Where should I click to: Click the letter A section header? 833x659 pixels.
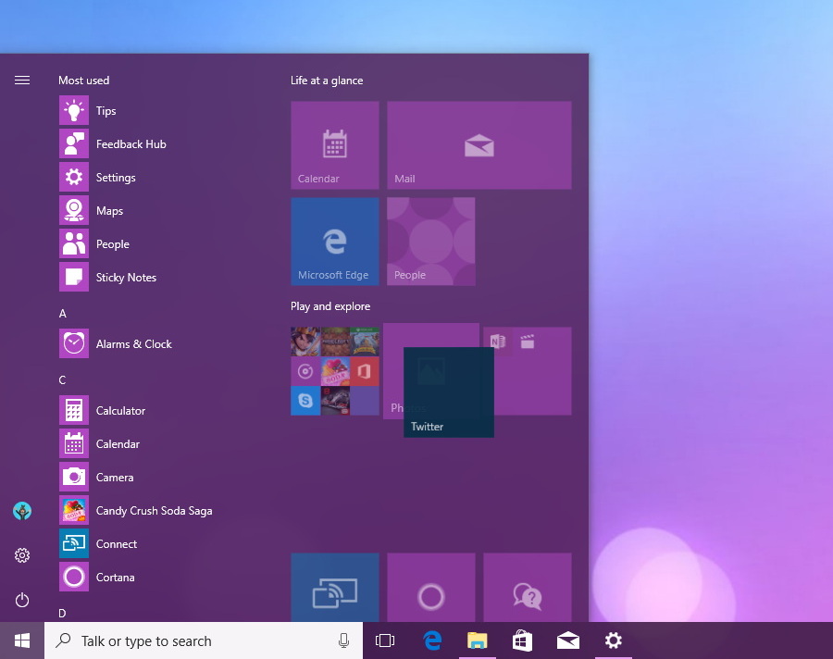tap(62, 313)
